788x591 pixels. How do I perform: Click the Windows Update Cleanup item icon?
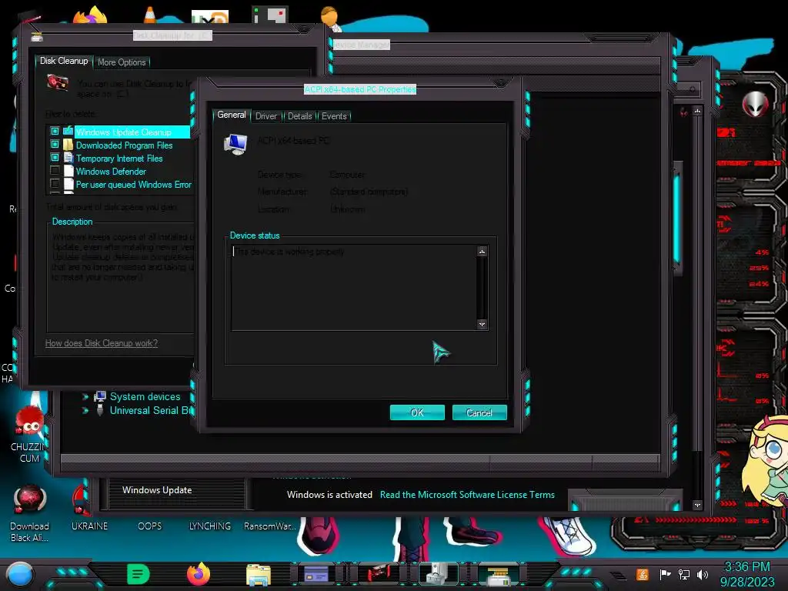pyautogui.click(x=68, y=131)
